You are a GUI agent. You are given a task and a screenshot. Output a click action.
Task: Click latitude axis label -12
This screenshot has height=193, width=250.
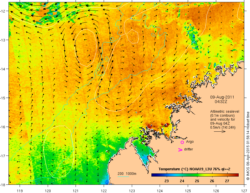tap(3, 11)
